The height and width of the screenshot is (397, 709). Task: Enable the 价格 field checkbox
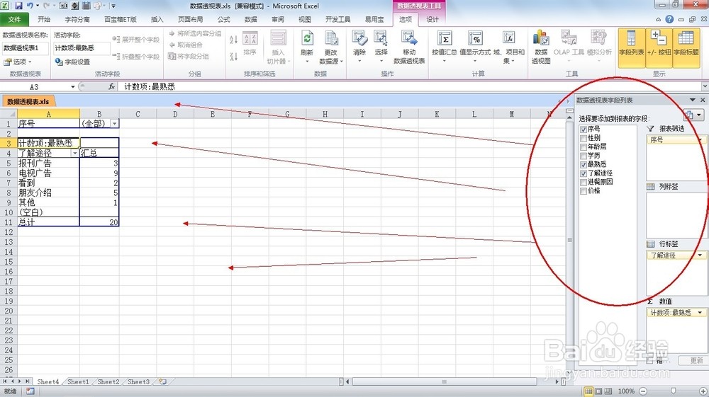(584, 190)
